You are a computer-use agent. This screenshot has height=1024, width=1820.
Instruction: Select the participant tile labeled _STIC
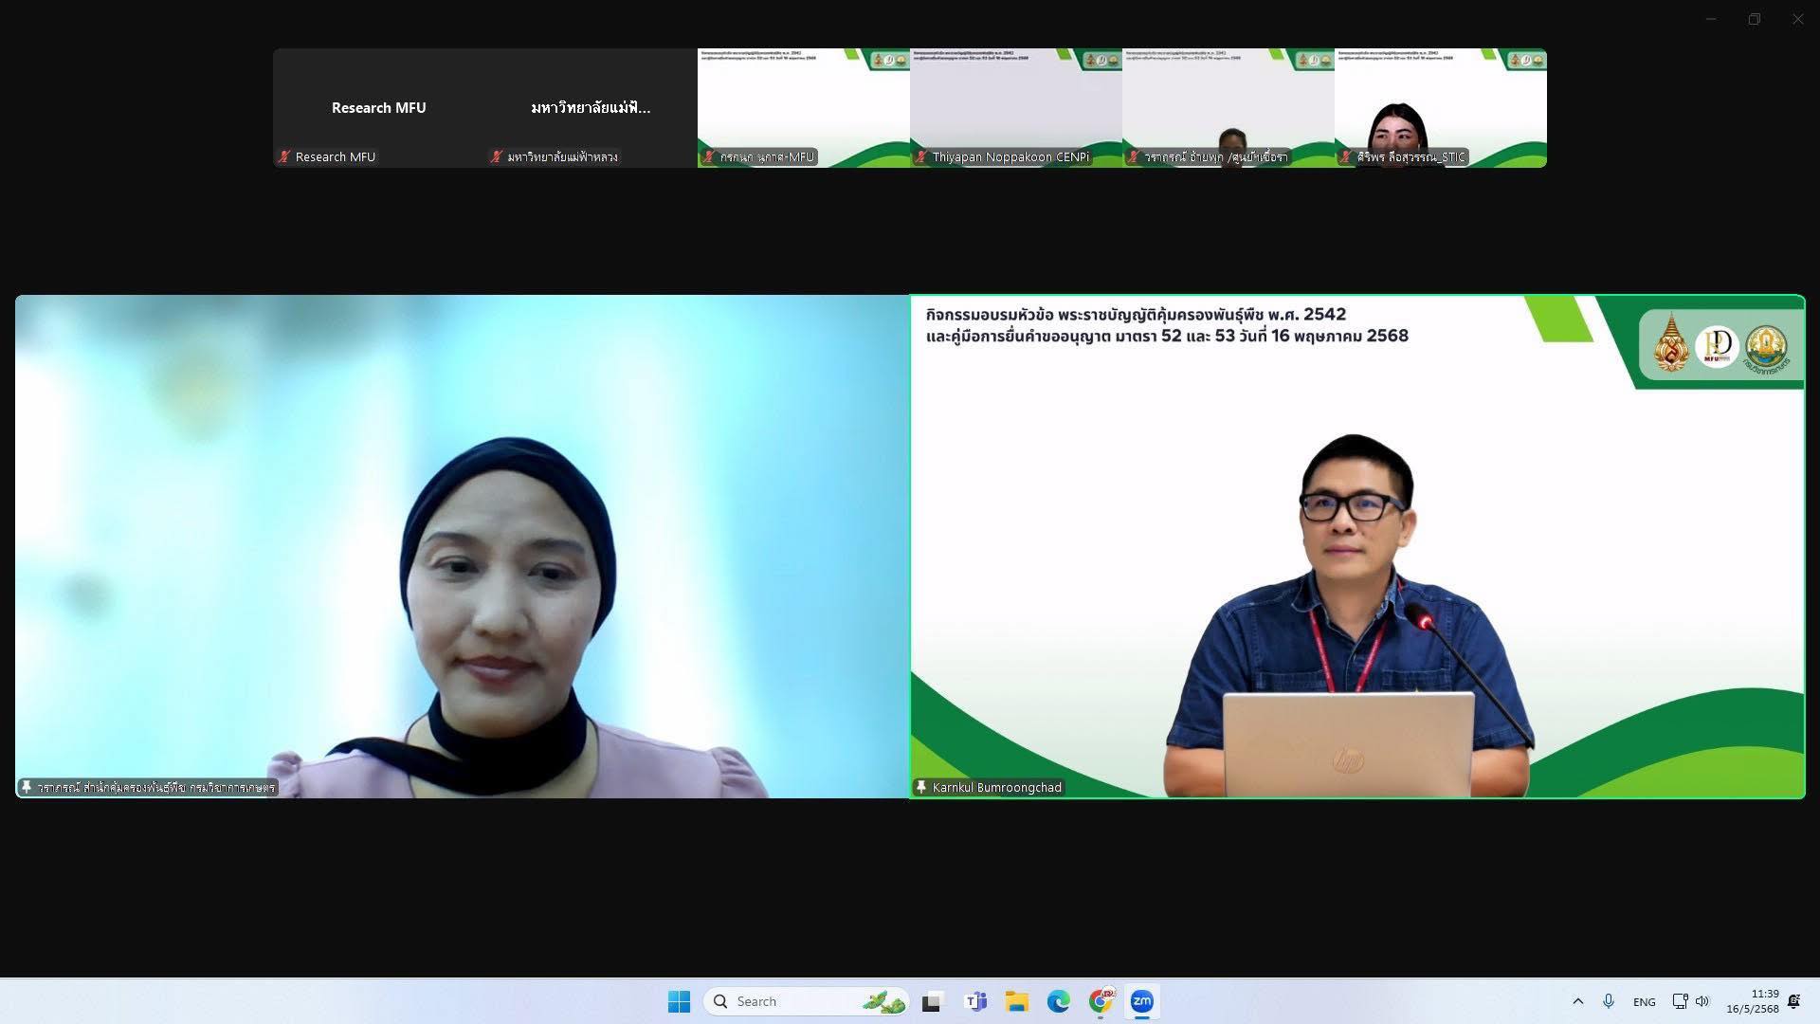1441,108
